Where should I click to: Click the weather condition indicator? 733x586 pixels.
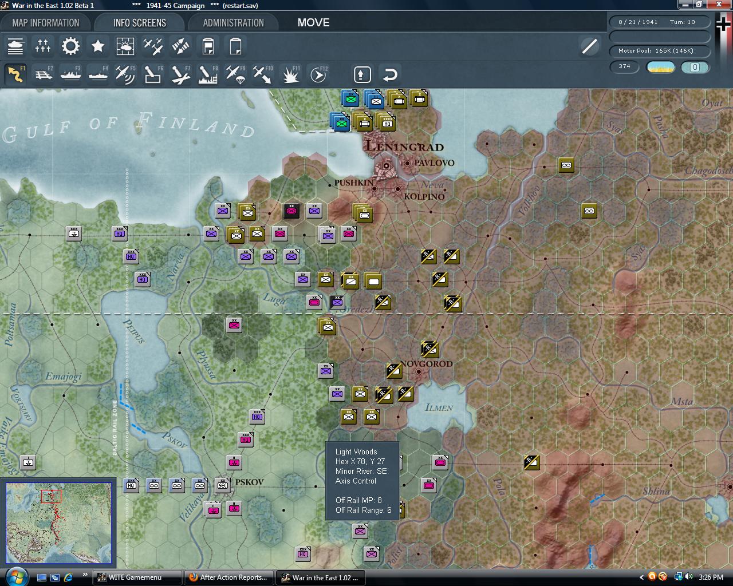pos(661,67)
